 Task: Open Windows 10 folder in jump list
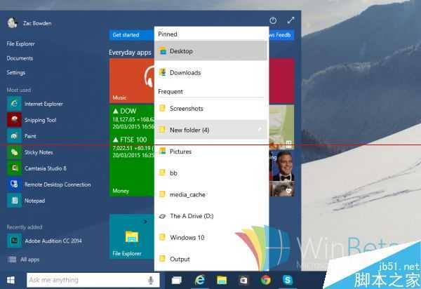coord(212,238)
